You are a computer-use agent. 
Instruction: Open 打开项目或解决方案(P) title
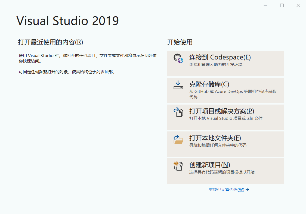pyautogui.click(x=222, y=111)
